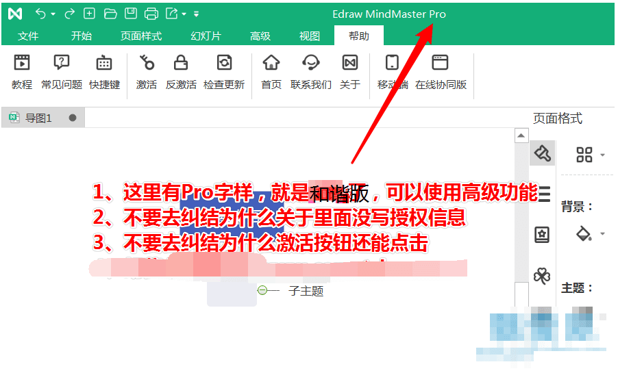
Task: Open the icon mark panel tab
Action: (542, 235)
